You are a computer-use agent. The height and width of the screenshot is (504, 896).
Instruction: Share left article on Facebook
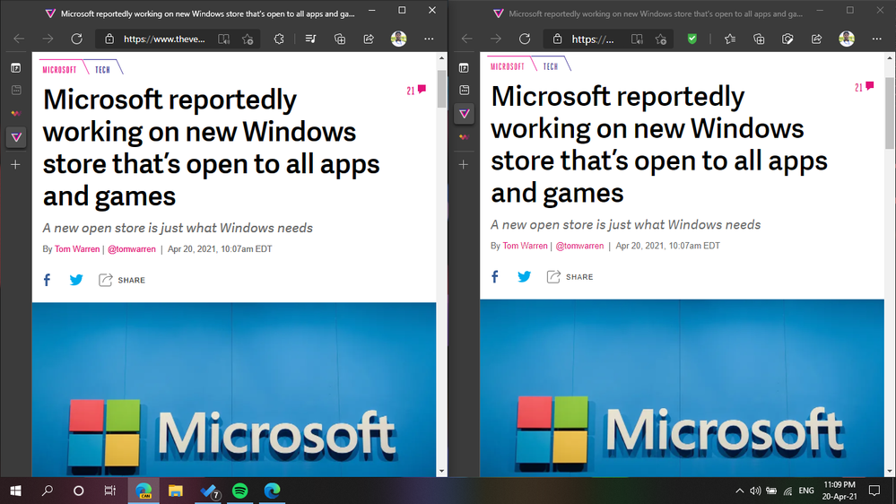click(x=47, y=280)
